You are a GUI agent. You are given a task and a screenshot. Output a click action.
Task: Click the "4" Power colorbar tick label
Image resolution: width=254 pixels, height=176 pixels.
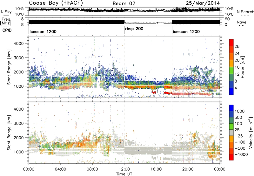coord(236,88)
